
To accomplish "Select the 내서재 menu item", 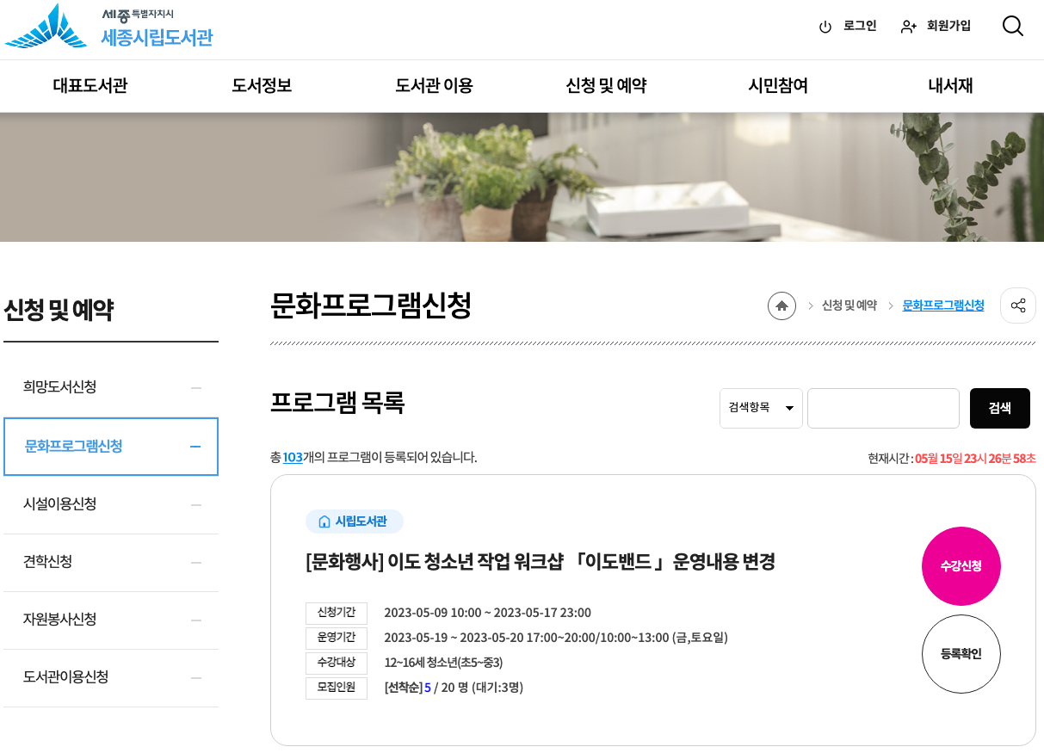I will click(x=950, y=86).
